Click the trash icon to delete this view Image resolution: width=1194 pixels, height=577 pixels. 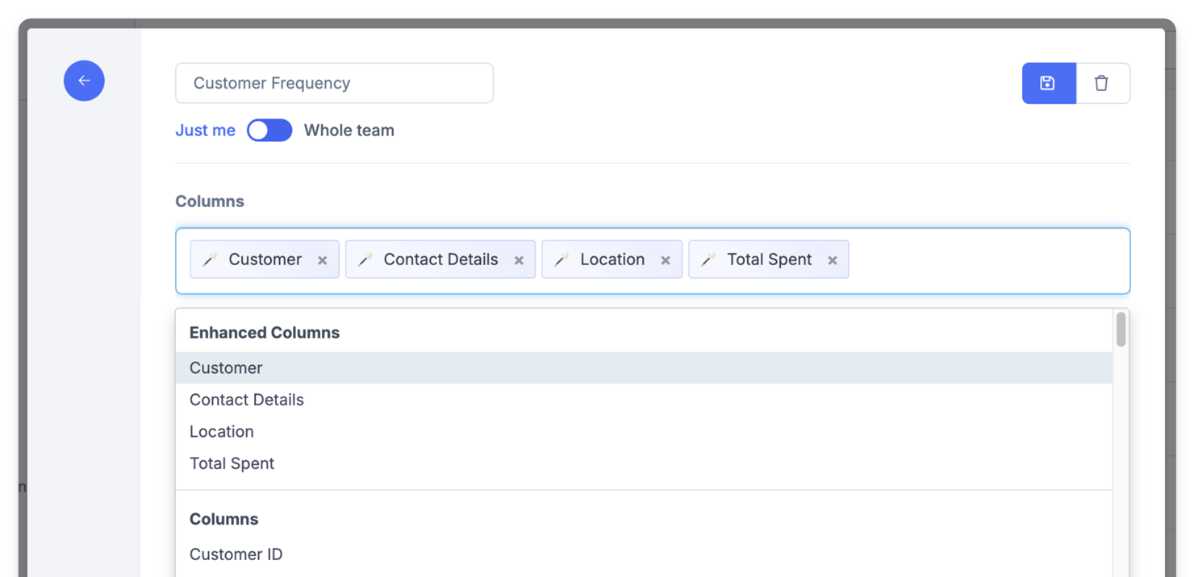[x=1102, y=83]
